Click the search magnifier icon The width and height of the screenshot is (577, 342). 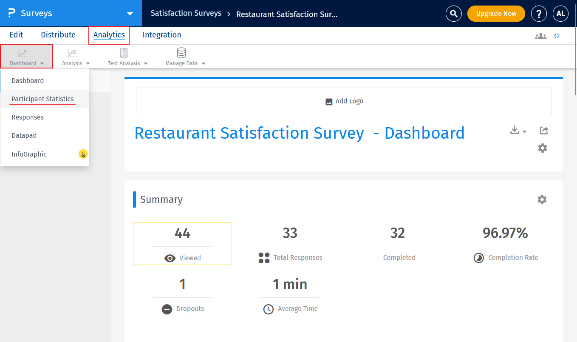[x=454, y=14]
